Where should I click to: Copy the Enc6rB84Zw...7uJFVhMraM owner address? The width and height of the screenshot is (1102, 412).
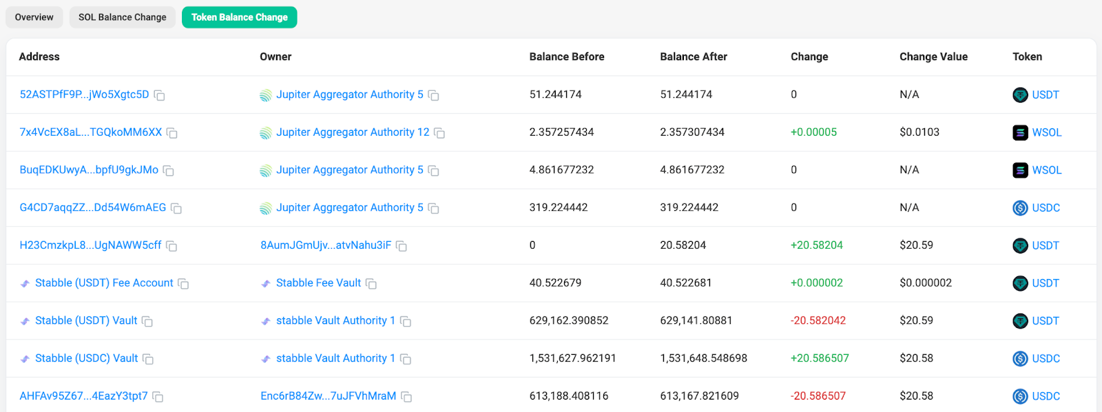pyautogui.click(x=406, y=397)
